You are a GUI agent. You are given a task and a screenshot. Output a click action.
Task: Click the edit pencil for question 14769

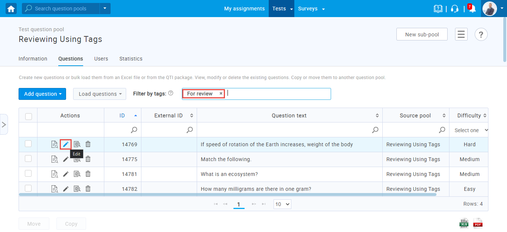click(x=66, y=144)
